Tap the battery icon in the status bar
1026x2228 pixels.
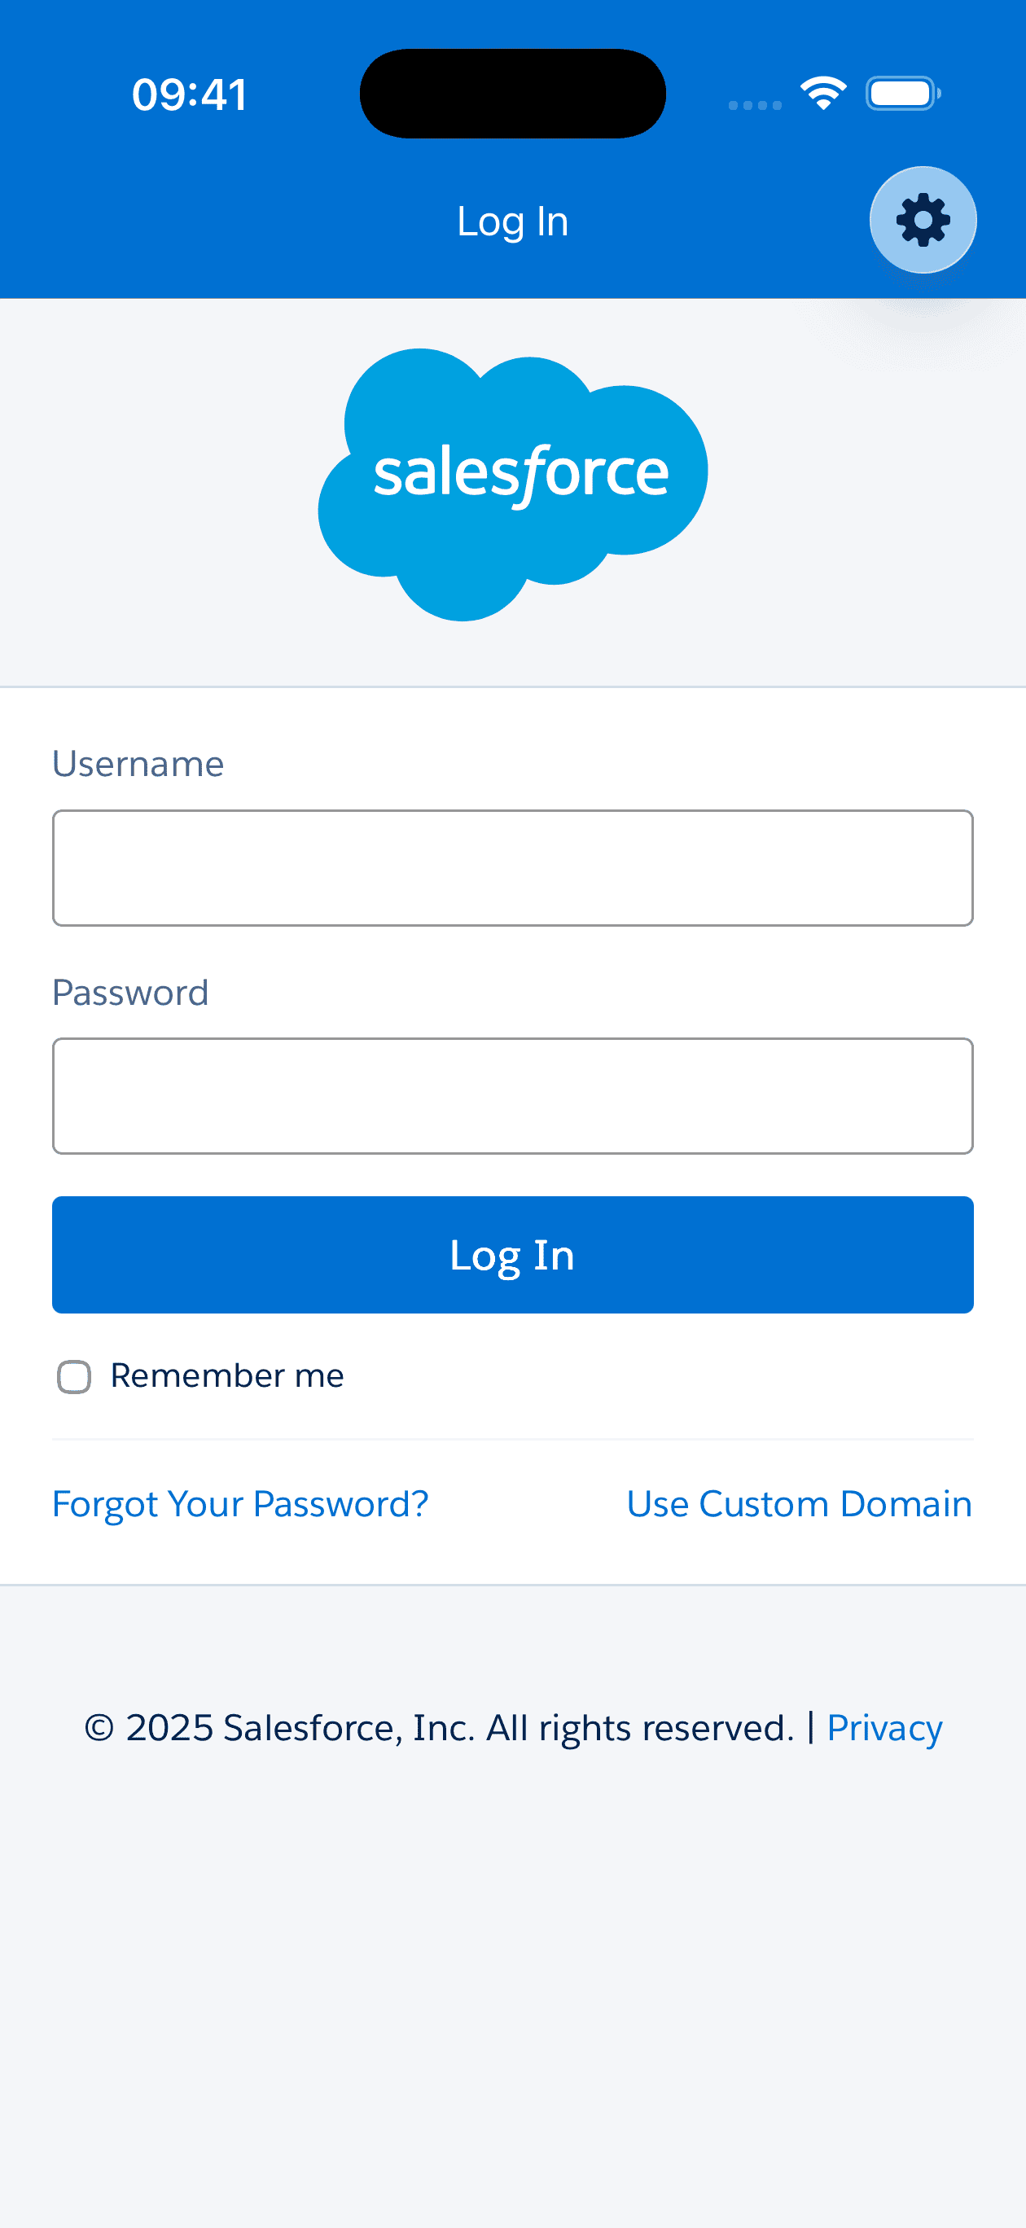tap(902, 94)
